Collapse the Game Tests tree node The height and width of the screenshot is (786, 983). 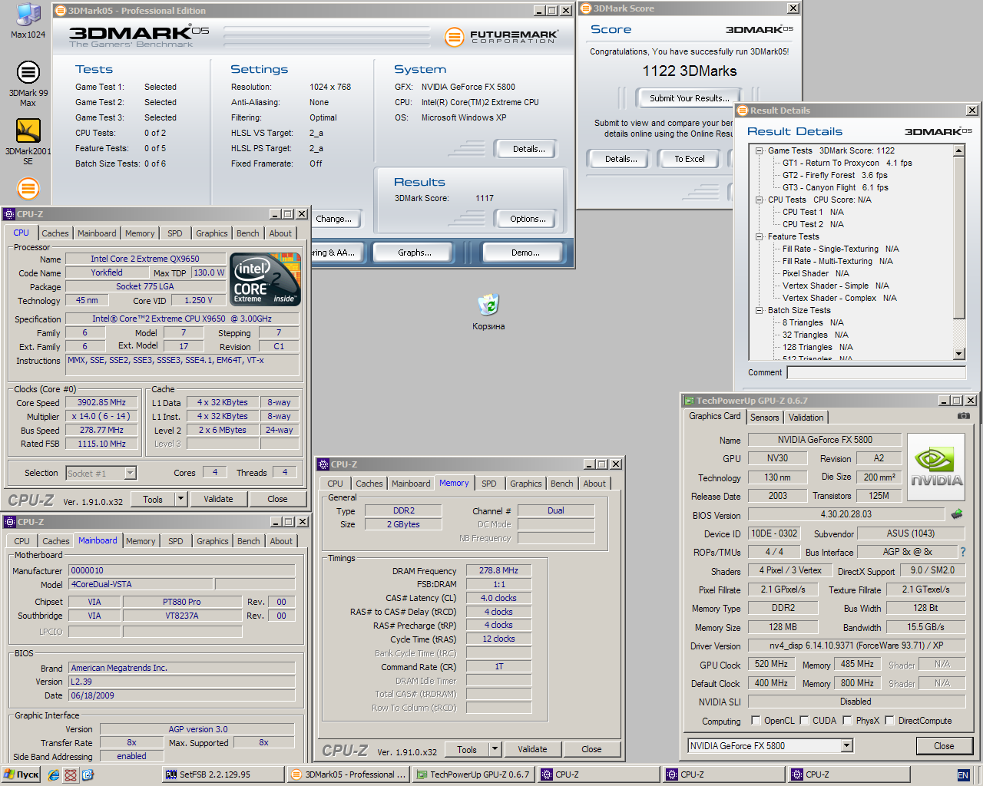click(760, 150)
